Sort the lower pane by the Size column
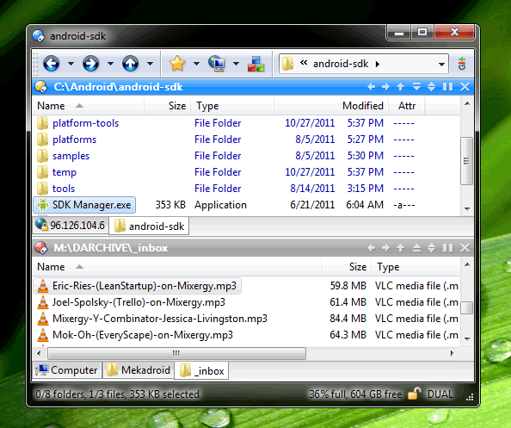The image size is (511, 428). 346,267
